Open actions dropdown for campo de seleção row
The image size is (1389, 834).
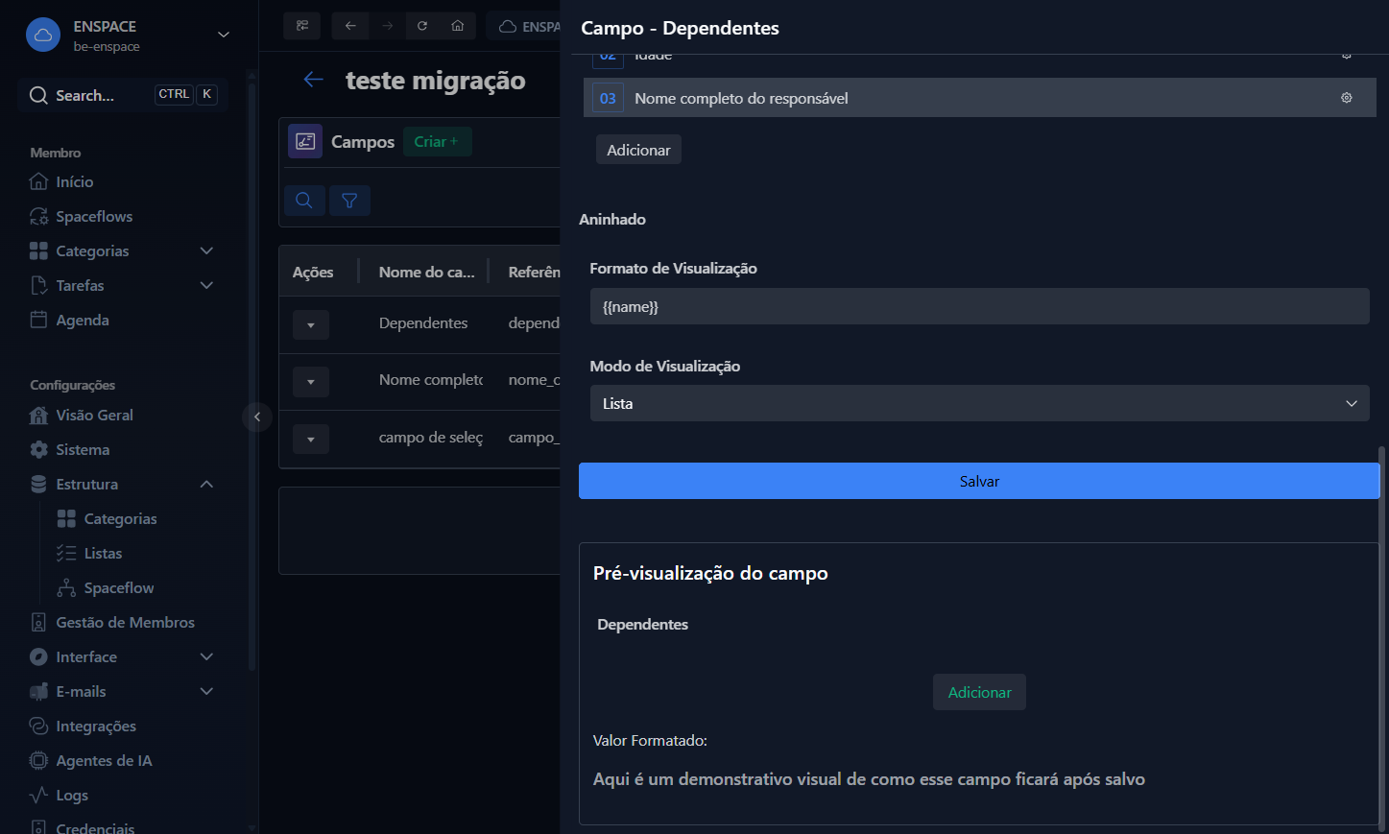click(311, 439)
